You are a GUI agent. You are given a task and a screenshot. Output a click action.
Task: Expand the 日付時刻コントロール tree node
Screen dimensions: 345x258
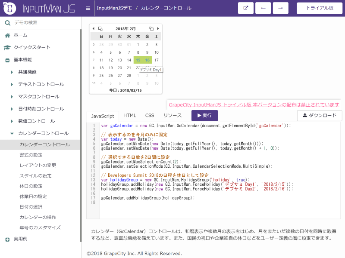click(12, 109)
